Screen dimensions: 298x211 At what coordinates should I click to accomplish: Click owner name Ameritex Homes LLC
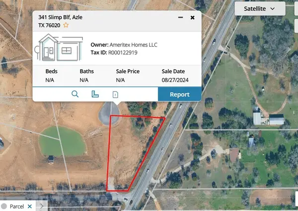point(134,45)
